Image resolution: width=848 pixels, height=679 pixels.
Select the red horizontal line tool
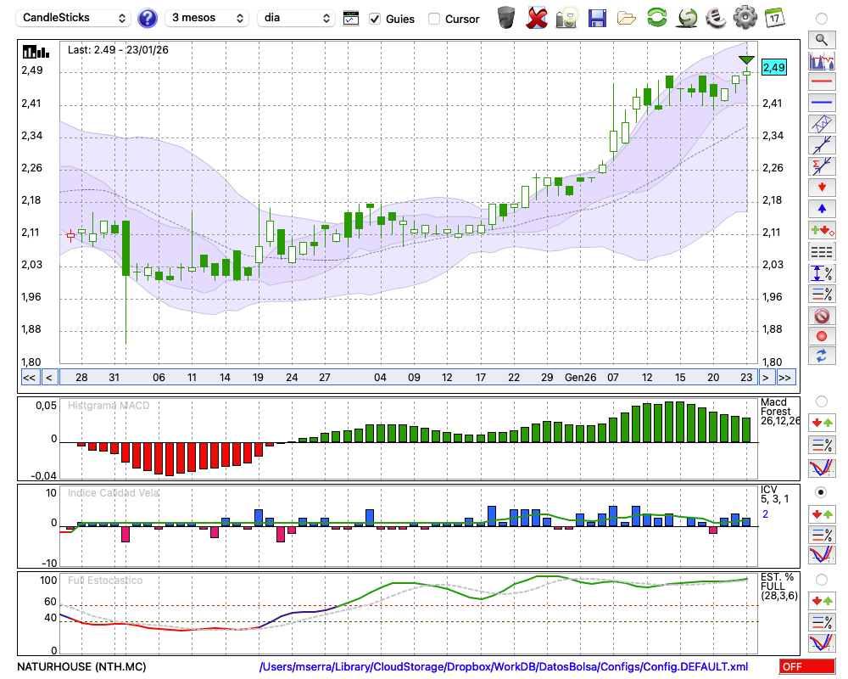[x=821, y=82]
